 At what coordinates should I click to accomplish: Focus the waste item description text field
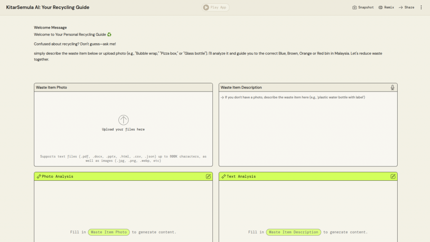point(308,126)
